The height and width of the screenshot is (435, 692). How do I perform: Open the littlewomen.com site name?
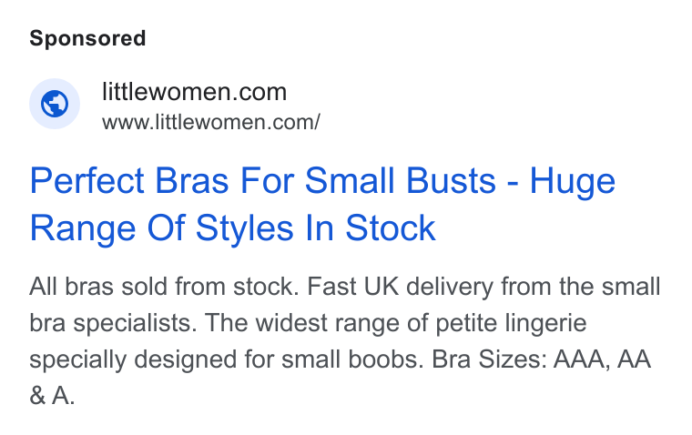[194, 92]
